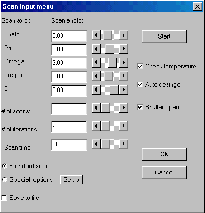Enable the Save to file checkbox
Screen dimensions: 205x213
5,198
